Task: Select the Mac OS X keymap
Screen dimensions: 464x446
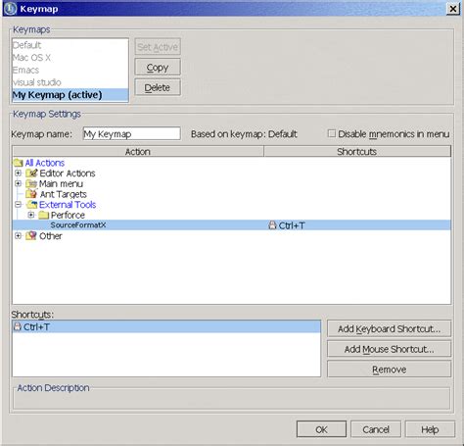Action: click(x=70, y=58)
